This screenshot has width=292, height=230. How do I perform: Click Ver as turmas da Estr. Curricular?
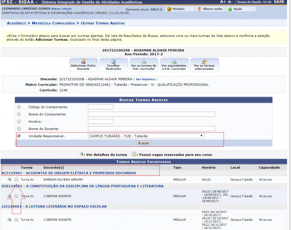point(143,62)
